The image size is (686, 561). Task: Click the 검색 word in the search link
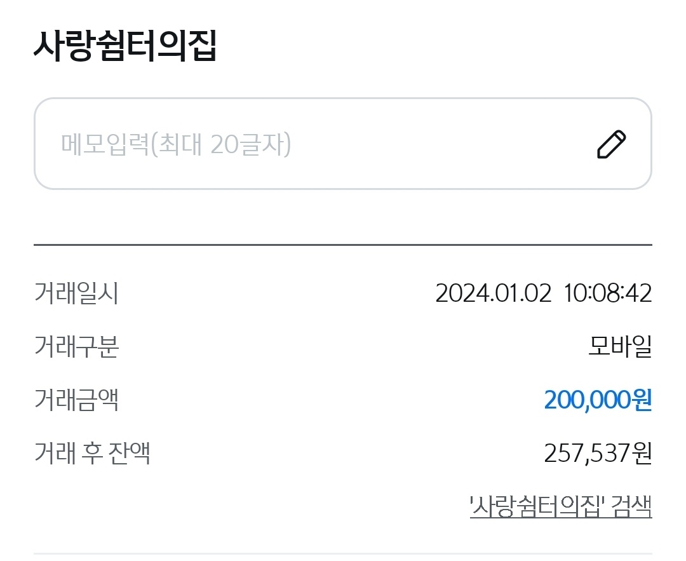pyautogui.click(x=631, y=507)
